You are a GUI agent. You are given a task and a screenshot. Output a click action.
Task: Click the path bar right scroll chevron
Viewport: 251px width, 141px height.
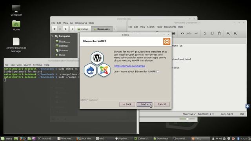point(115,29)
